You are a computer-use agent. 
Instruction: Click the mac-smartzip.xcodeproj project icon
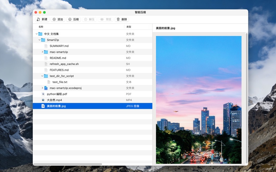tap(46, 88)
